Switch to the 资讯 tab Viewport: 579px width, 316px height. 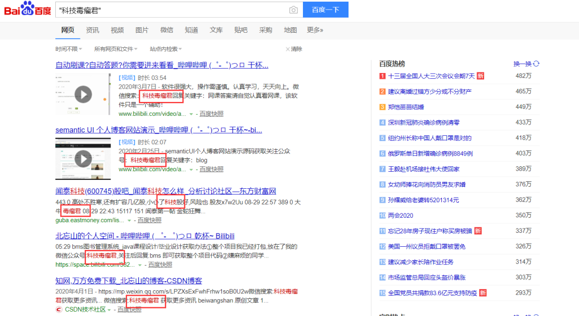[x=92, y=30]
